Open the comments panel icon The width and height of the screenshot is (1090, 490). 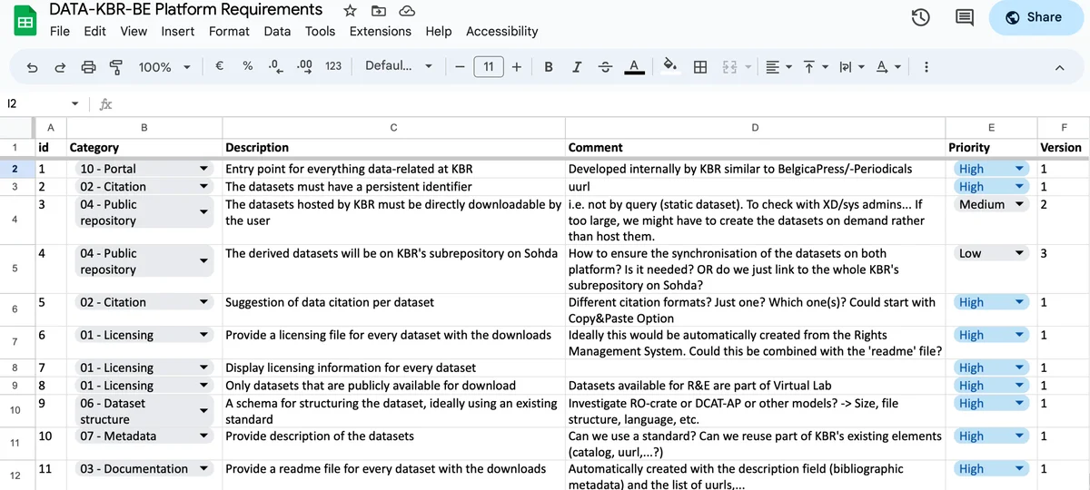click(x=964, y=17)
